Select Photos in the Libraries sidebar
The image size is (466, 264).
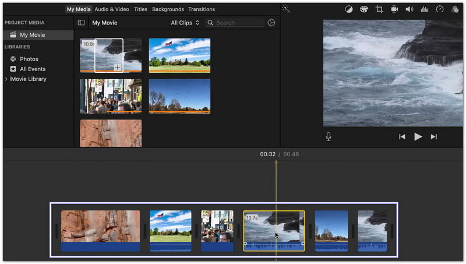point(29,59)
